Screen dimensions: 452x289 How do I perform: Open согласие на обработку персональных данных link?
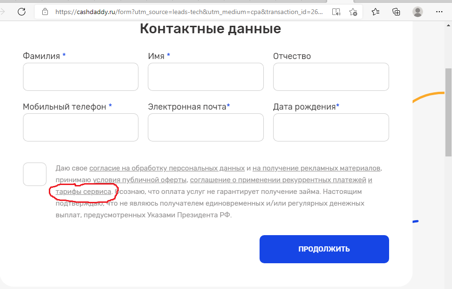167,168
